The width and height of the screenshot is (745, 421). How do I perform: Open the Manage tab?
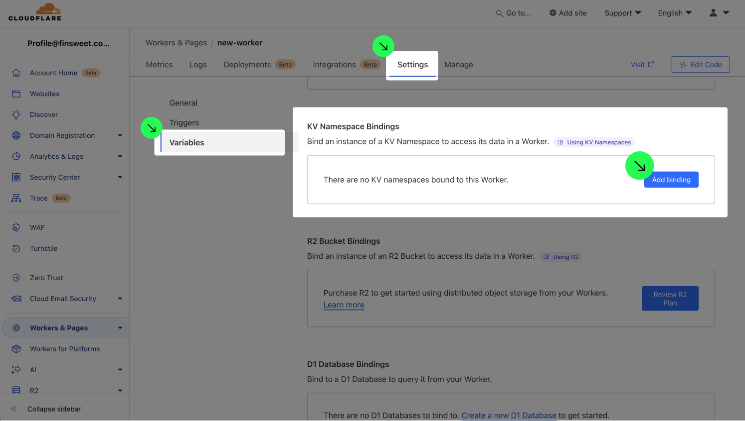[459, 65]
